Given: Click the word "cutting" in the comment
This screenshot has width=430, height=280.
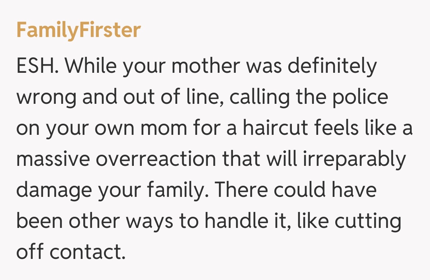Looking at the screenshot, I should pos(367,222).
